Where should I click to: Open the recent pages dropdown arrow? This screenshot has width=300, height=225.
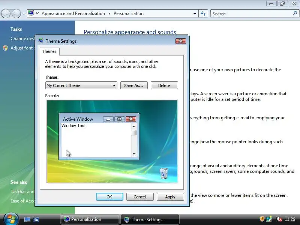24,13
